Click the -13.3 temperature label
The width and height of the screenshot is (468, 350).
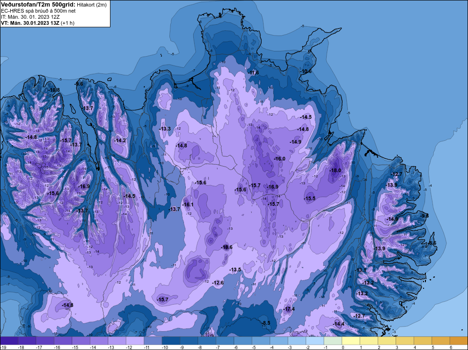point(165,129)
